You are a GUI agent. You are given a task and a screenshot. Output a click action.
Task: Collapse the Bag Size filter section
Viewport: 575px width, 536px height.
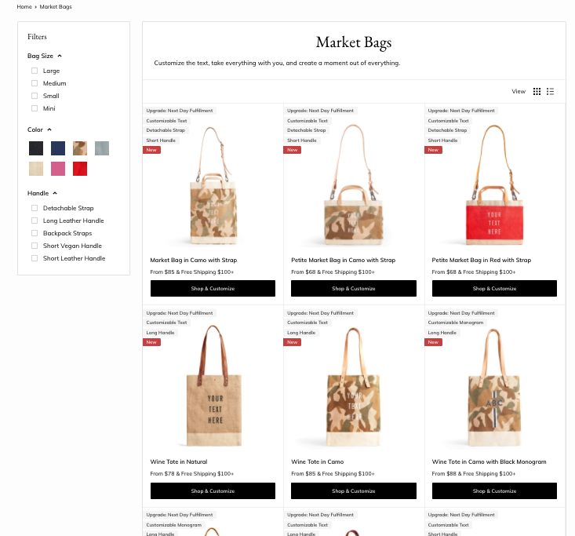click(45, 56)
